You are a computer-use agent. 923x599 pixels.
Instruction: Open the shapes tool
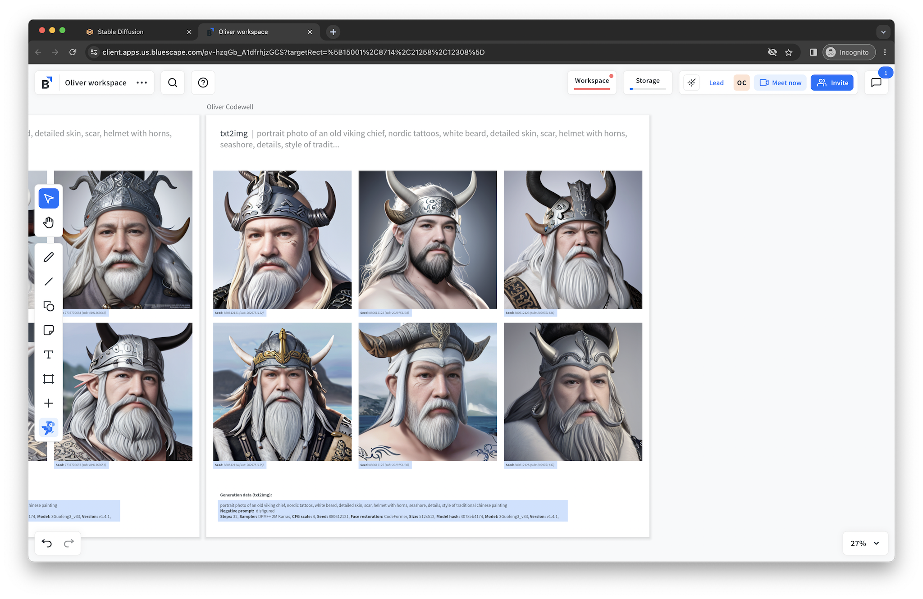click(49, 306)
